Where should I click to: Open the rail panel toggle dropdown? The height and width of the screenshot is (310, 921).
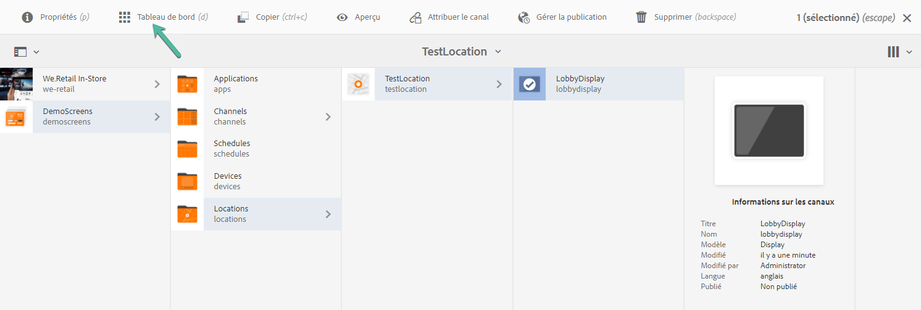[x=27, y=52]
